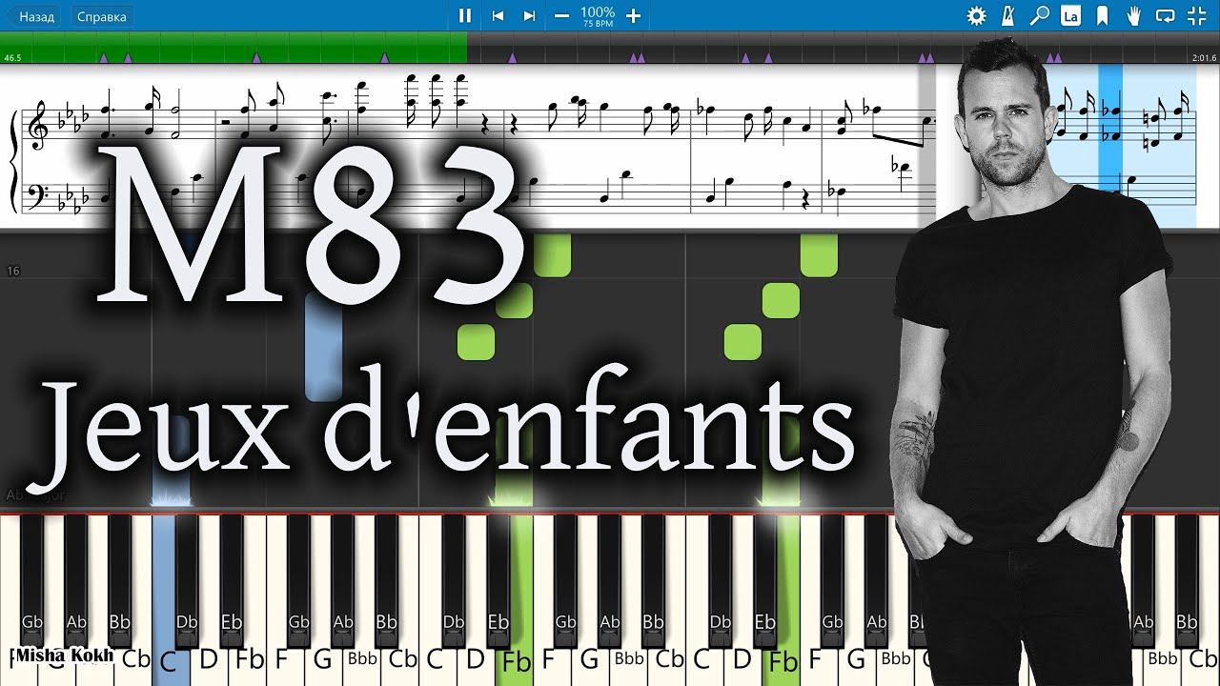The width and height of the screenshot is (1220, 686).
Task: Open the hand practice options
Action: [x=1134, y=15]
